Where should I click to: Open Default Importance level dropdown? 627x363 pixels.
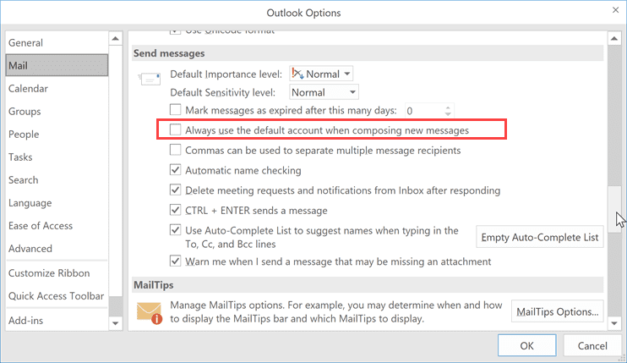tap(321, 74)
